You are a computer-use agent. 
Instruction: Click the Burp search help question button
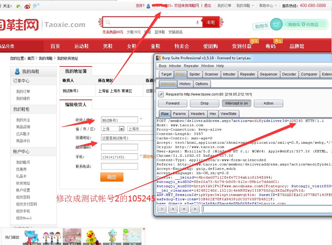pyautogui.click(x=162, y=209)
